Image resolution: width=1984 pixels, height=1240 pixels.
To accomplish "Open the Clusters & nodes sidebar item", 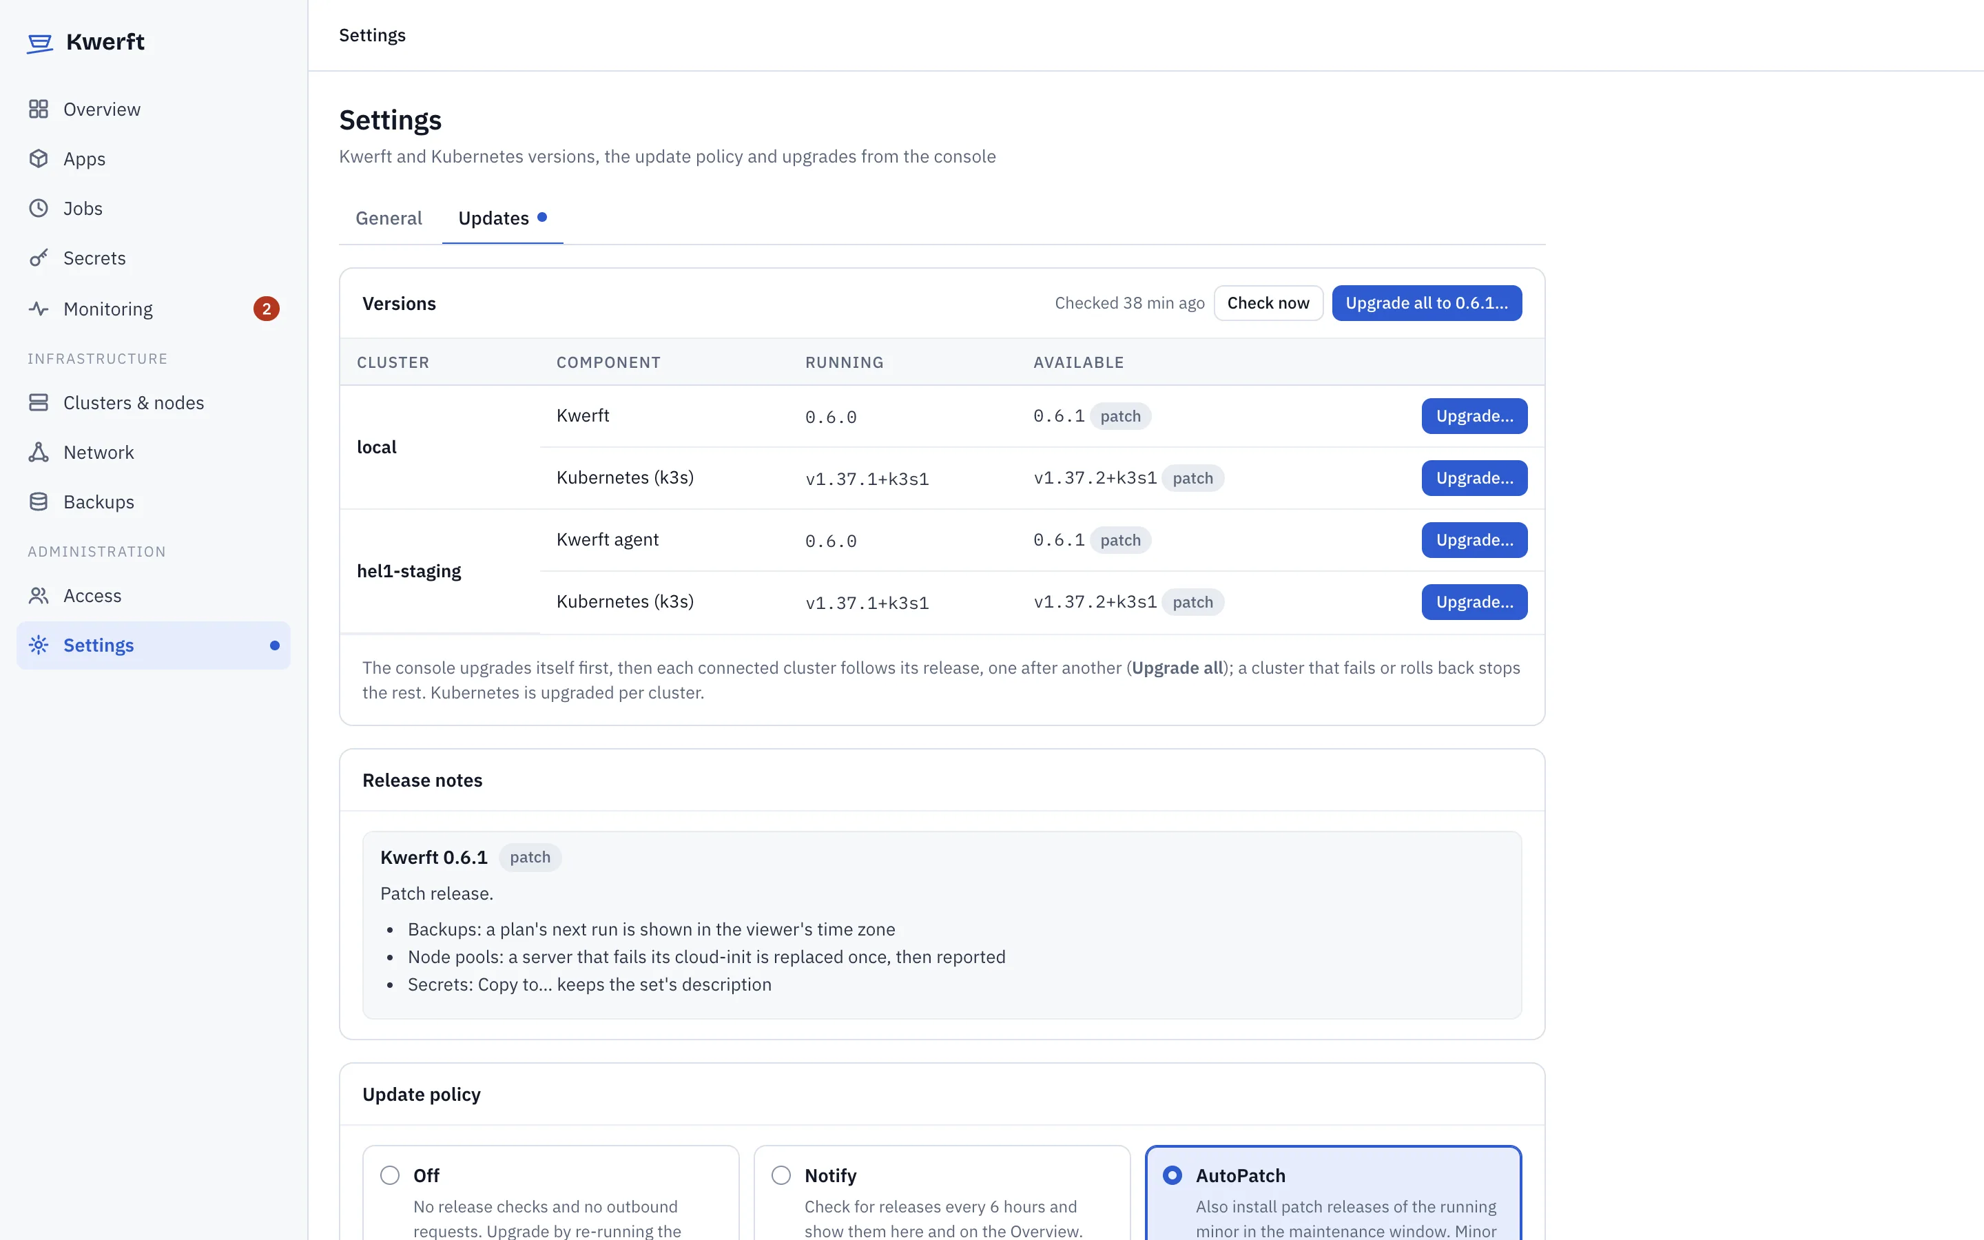I will (154, 403).
